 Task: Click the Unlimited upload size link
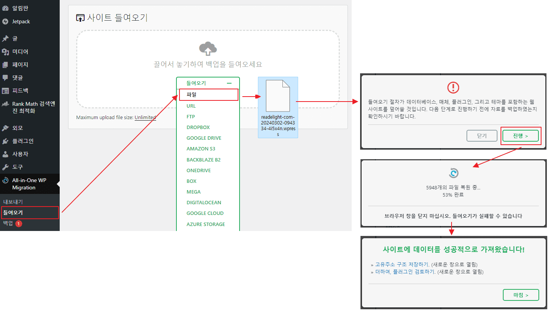click(145, 118)
